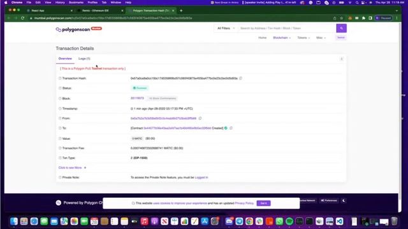The height and width of the screenshot is (229, 408).
Task: Switch to the React App browser tab
Action: [50, 11]
